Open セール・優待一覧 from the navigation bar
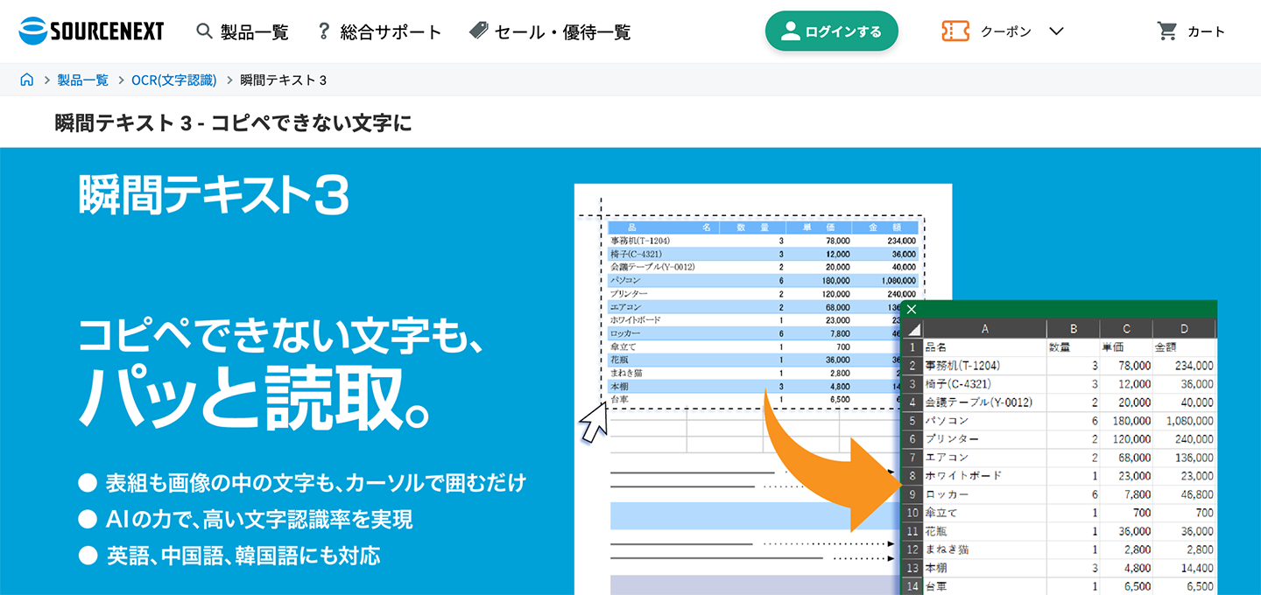This screenshot has height=595, width=1261. [547, 31]
